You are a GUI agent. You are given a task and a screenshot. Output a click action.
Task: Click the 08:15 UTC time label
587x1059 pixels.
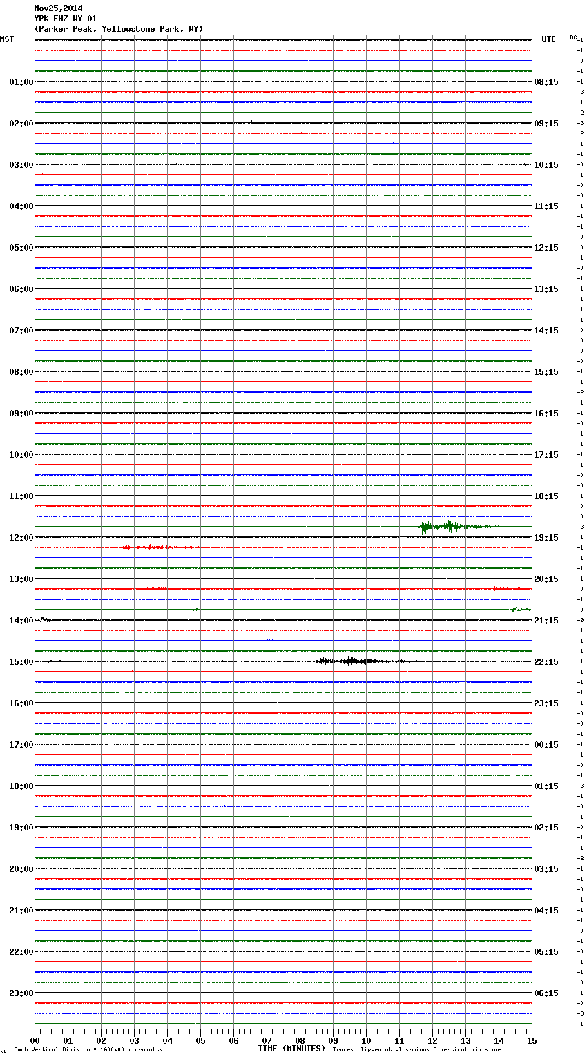point(546,82)
